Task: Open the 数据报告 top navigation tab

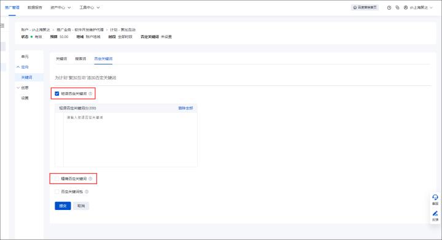Action: pos(34,7)
